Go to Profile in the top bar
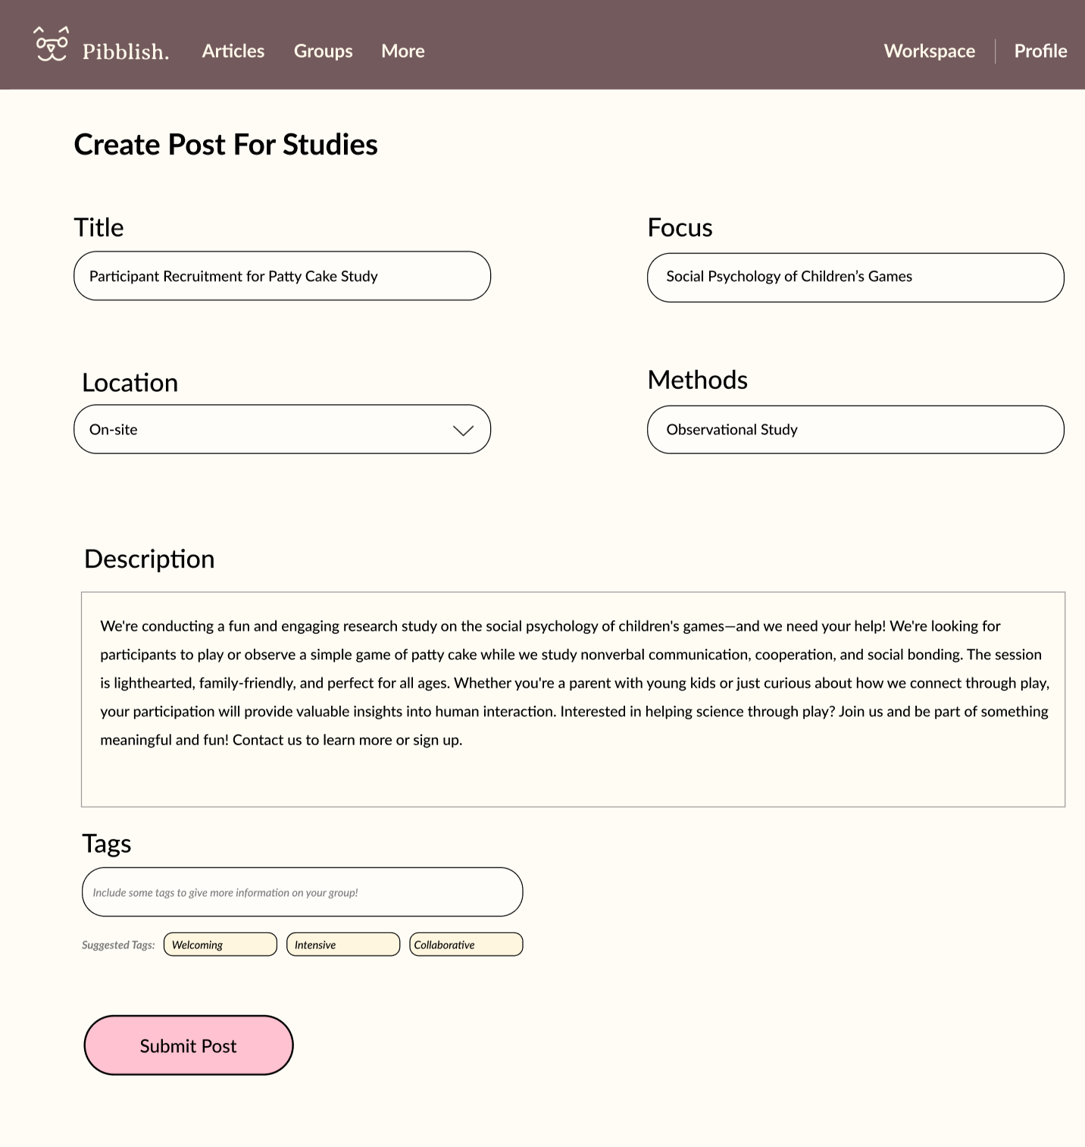This screenshot has width=1085, height=1147. 1040,51
